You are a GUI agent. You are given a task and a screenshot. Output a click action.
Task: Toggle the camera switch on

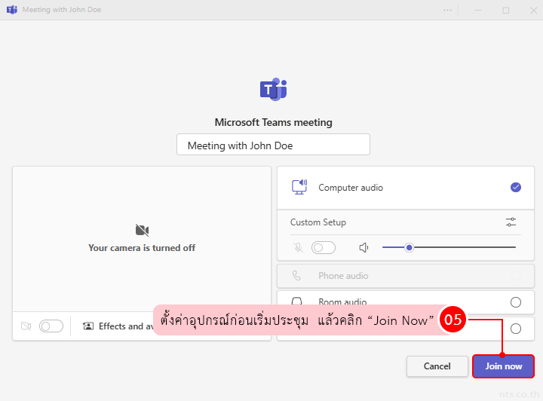[51, 326]
